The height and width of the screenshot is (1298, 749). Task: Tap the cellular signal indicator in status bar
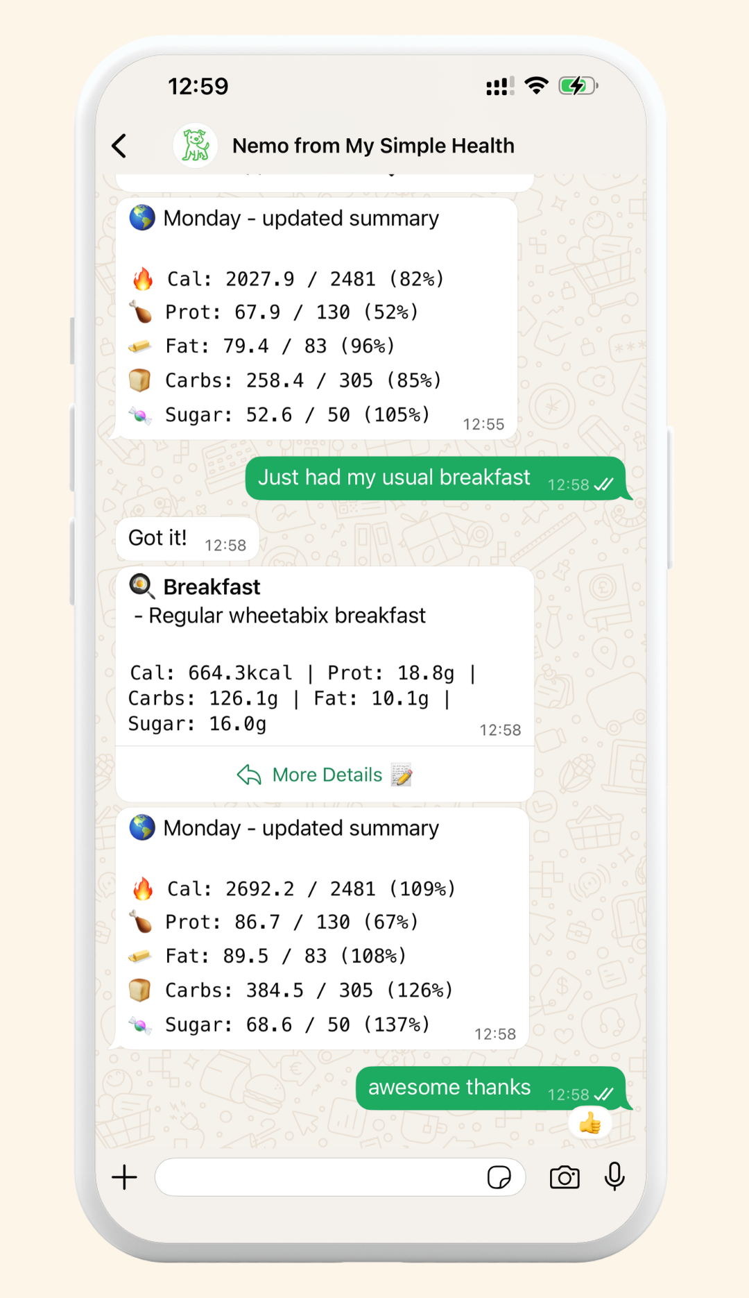499,85
